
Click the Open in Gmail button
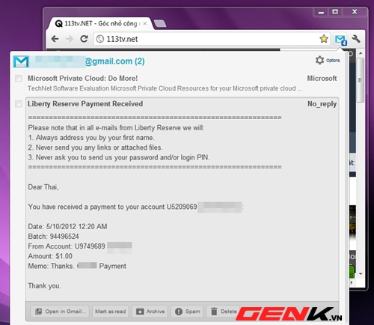60,312
